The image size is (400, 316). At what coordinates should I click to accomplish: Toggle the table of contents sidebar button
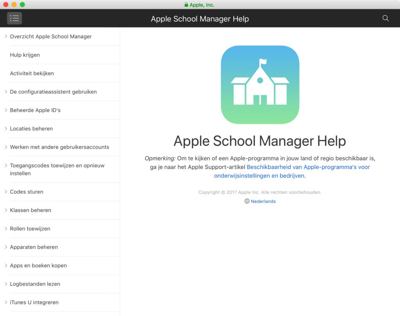click(x=14, y=18)
